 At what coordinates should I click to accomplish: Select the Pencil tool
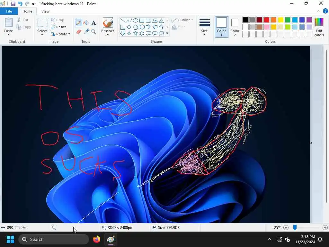[x=78, y=23]
